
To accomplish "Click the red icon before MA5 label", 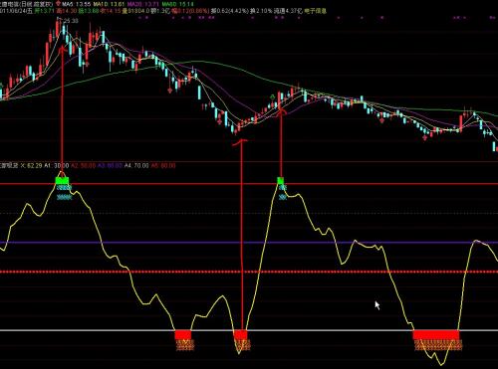I will (59, 4).
